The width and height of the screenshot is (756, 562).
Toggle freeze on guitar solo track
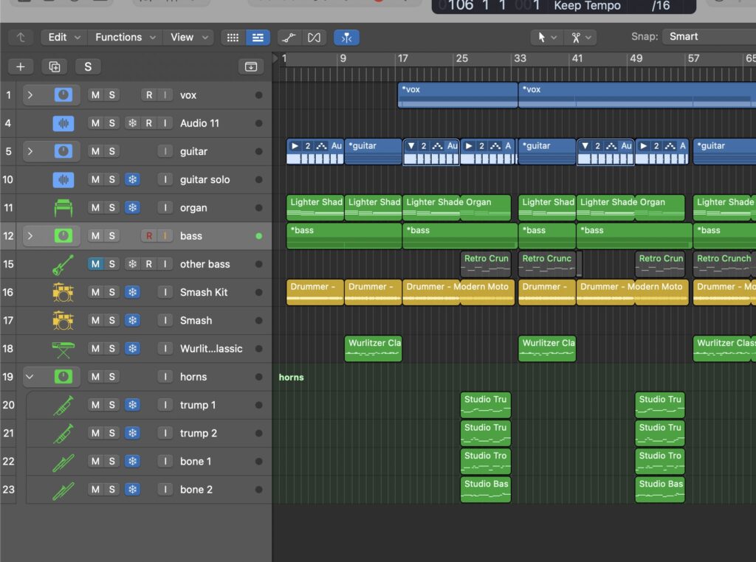132,180
